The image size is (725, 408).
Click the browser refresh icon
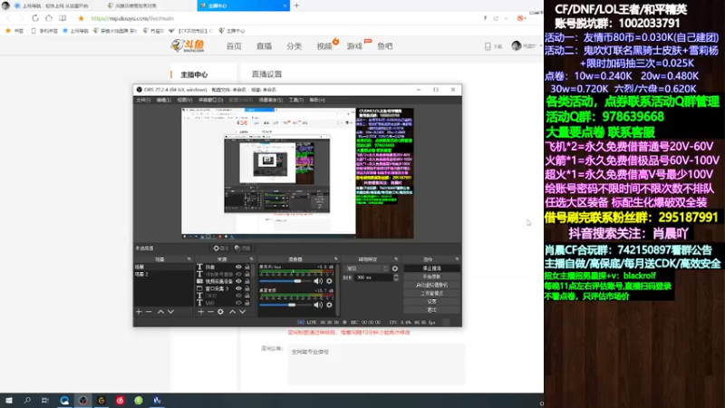35,18
